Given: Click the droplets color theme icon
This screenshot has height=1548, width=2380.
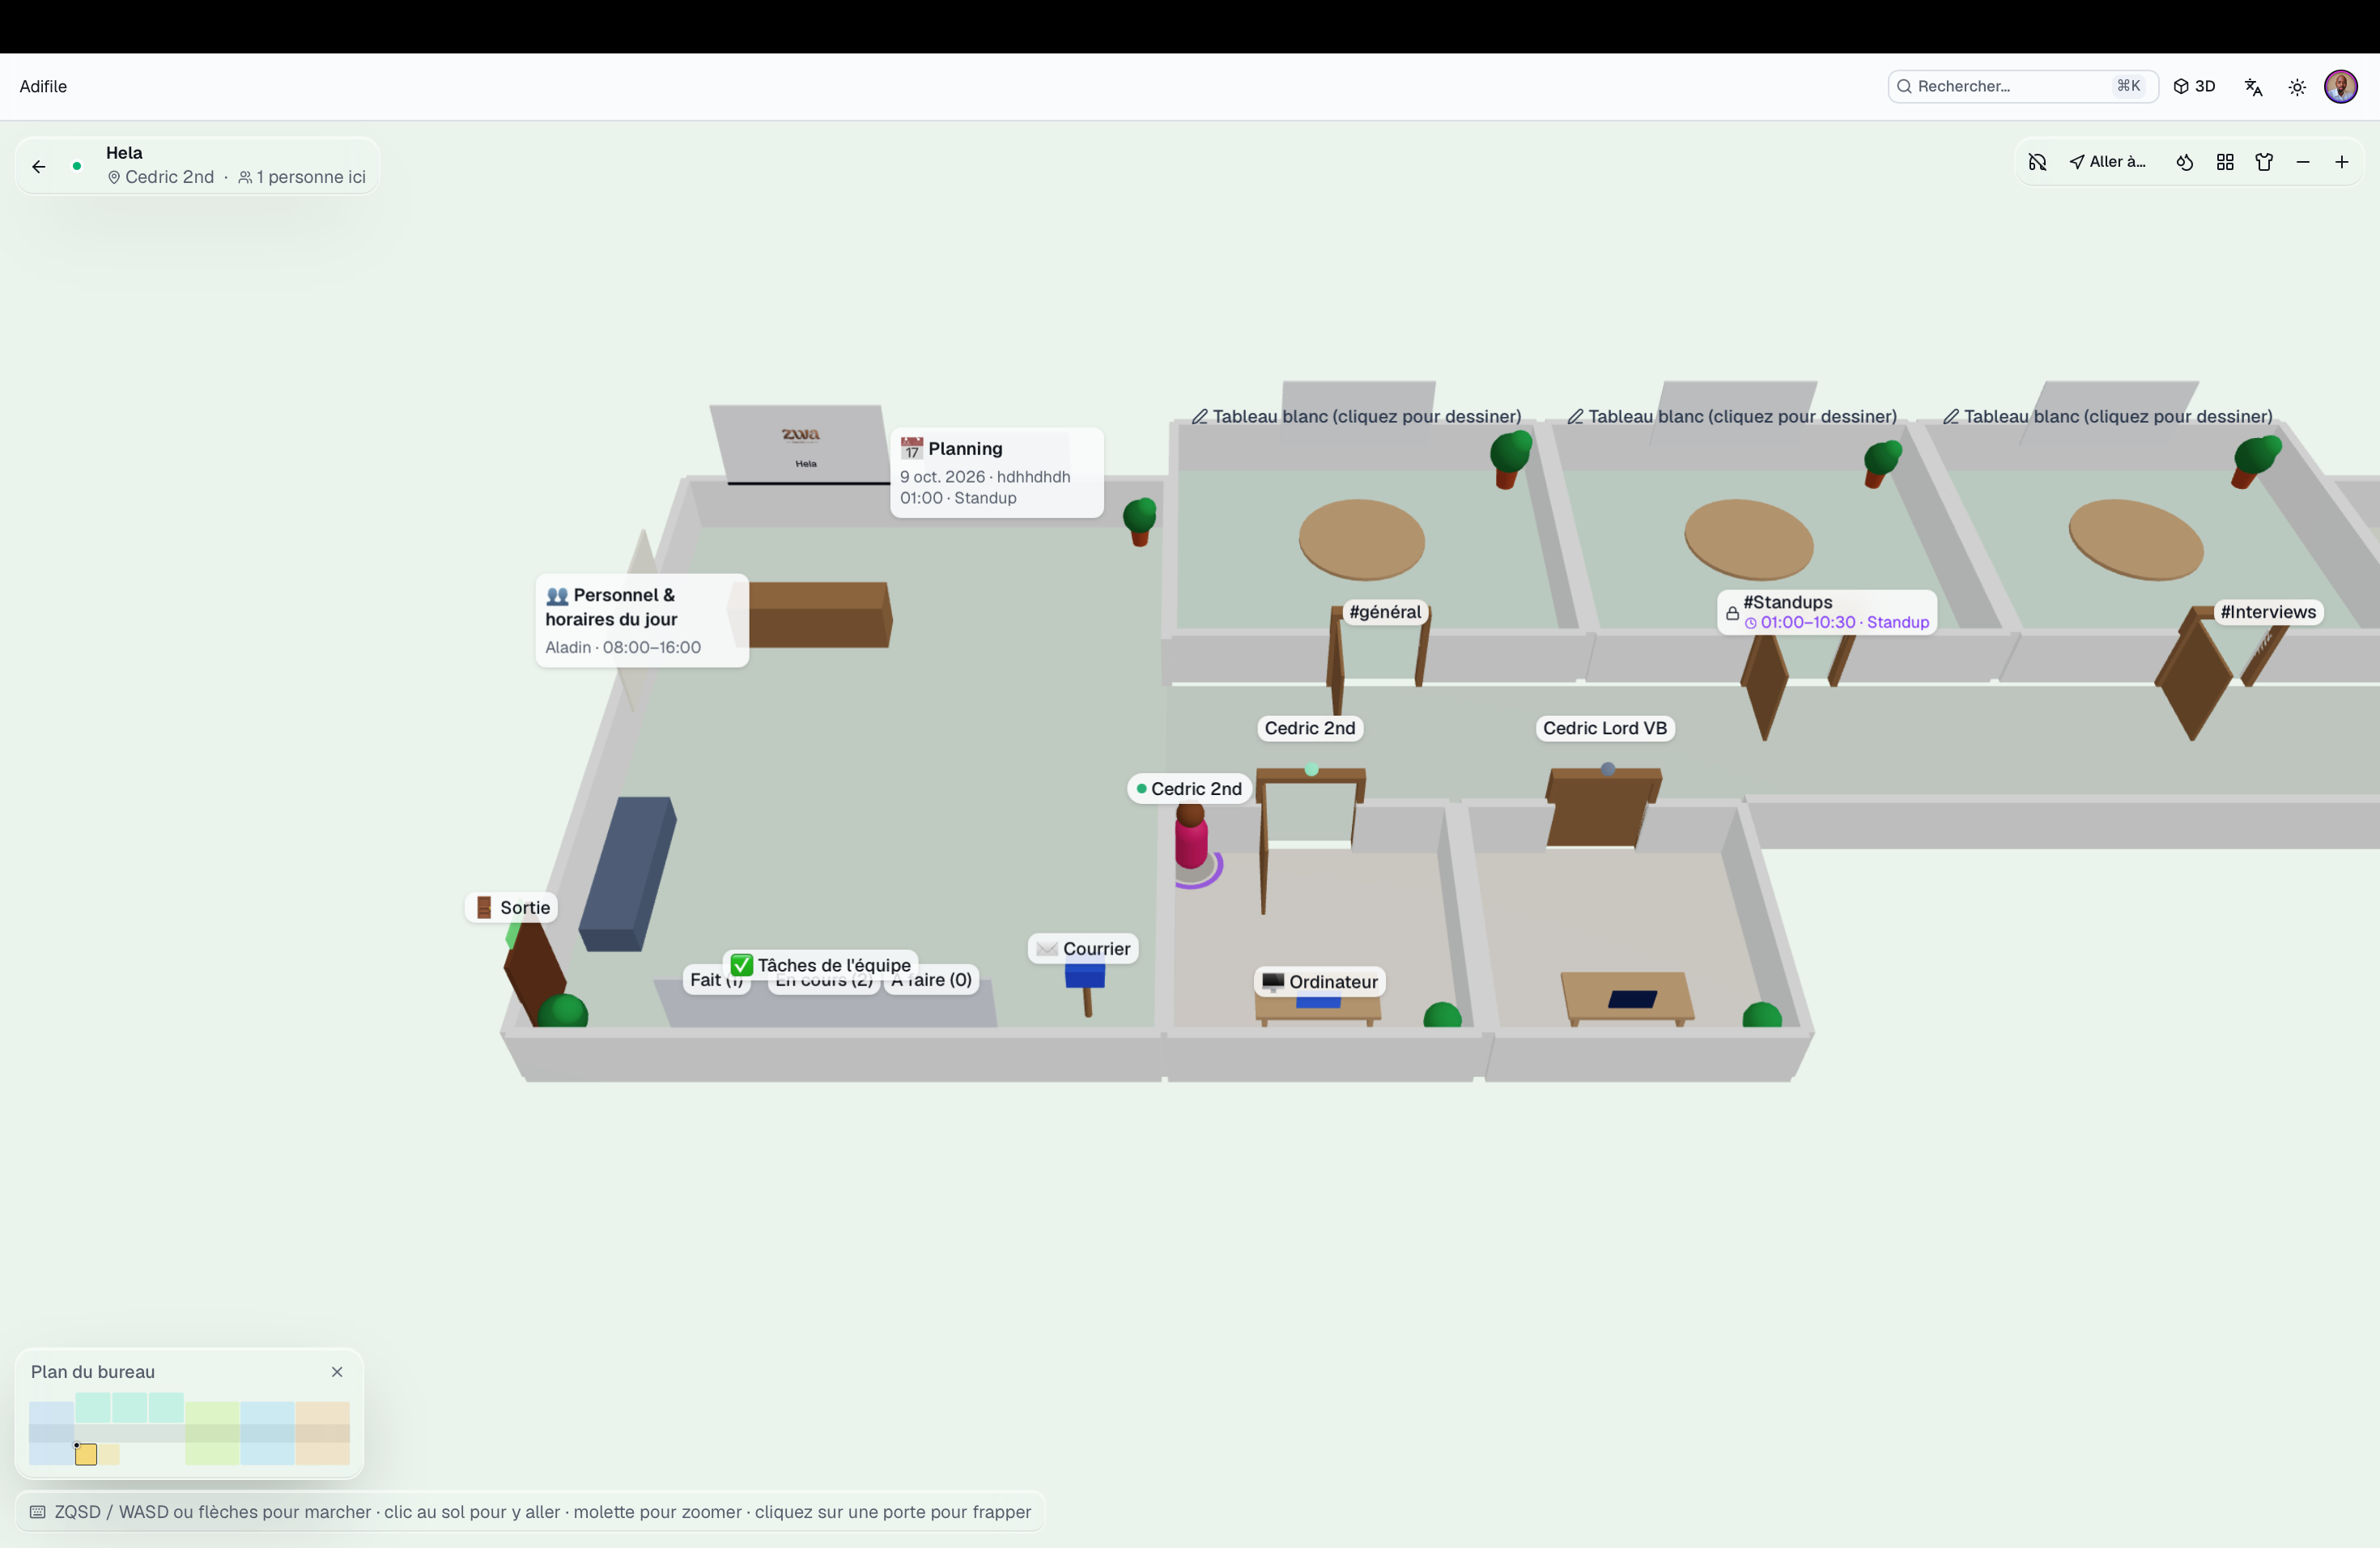Looking at the screenshot, I should click(x=2184, y=162).
